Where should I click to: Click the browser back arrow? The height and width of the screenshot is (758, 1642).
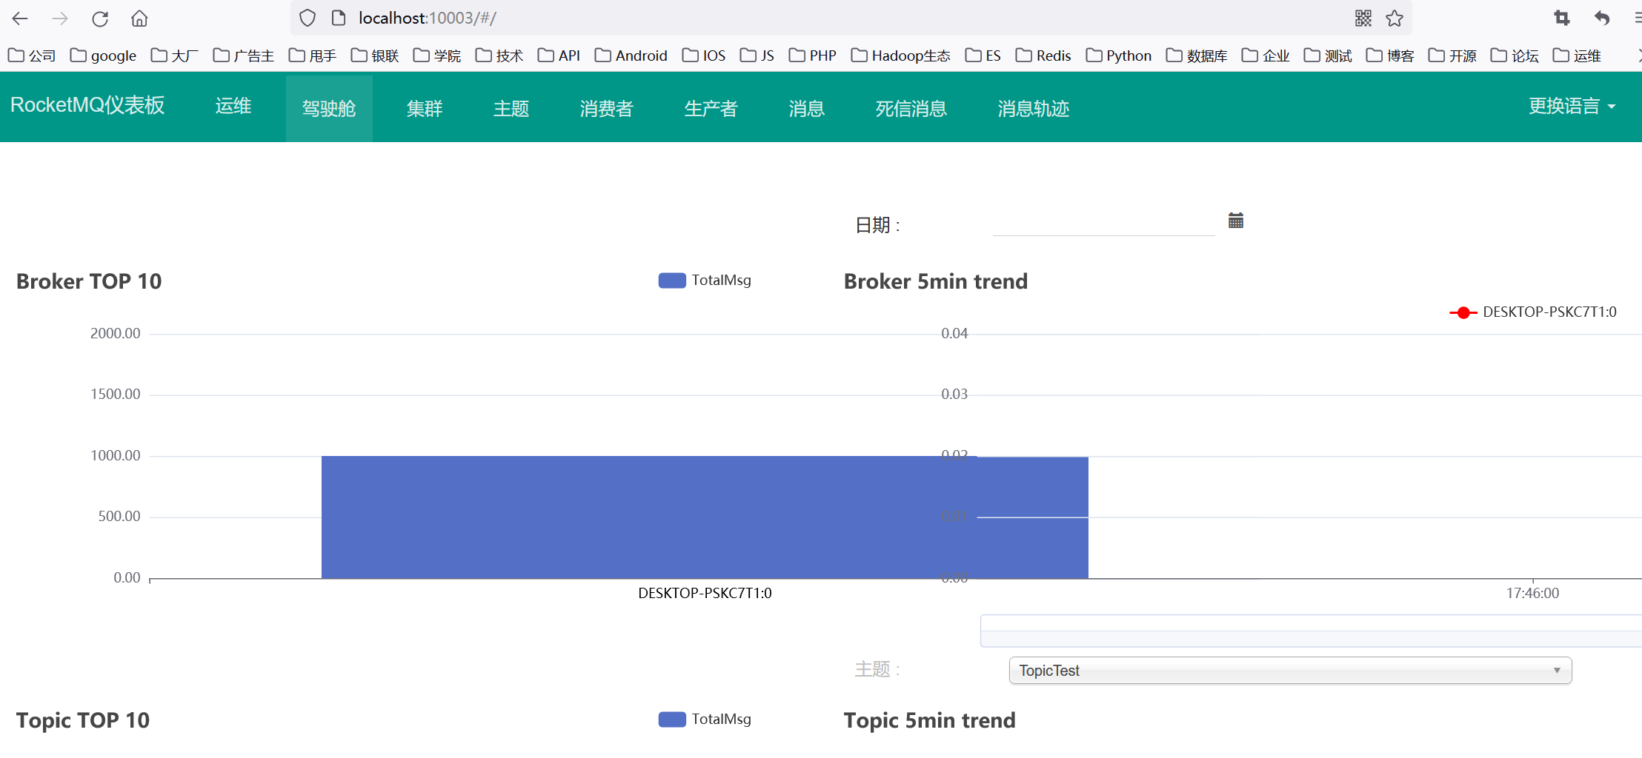point(21,19)
